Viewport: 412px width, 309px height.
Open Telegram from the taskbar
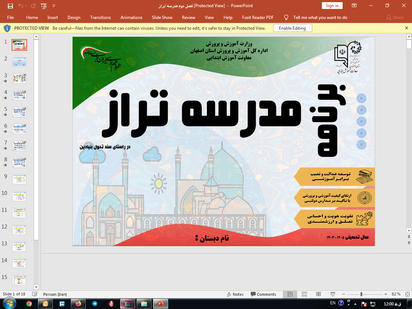[x=95, y=304]
